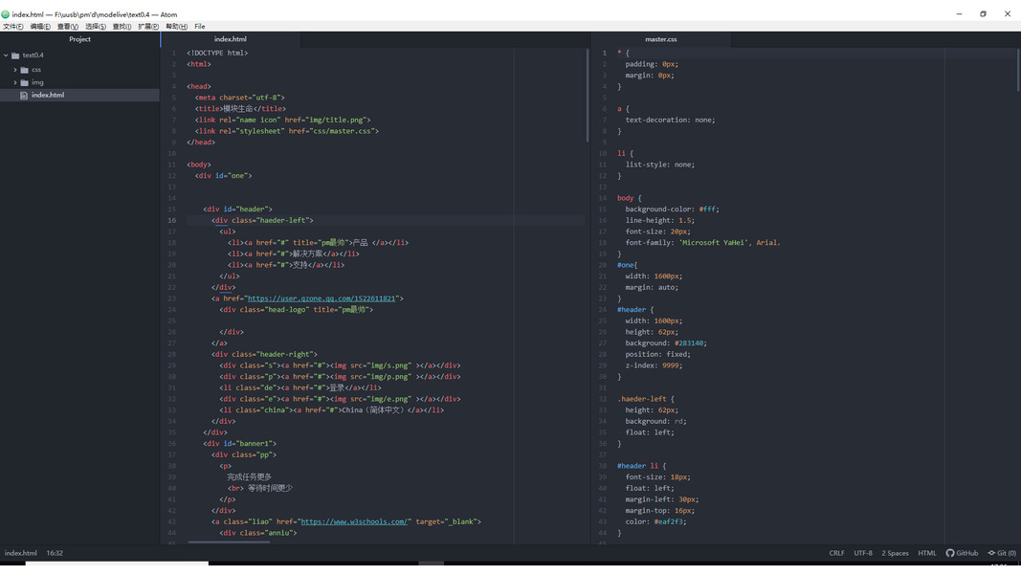Expand the css folder chevron
The height and width of the screenshot is (574, 1021).
pyautogui.click(x=15, y=70)
